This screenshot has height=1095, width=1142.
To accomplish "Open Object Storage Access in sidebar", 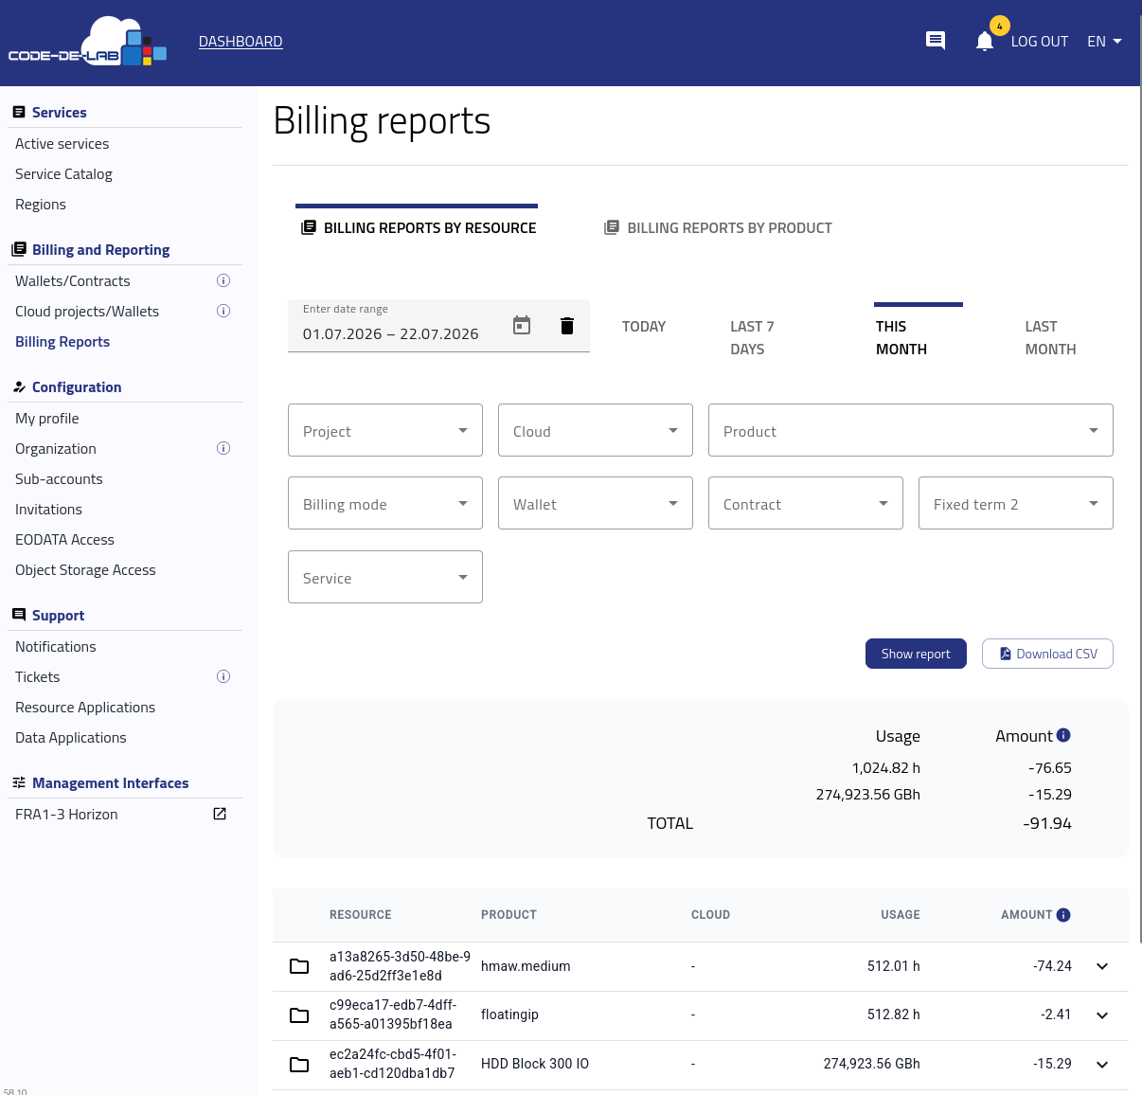I will [x=85, y=569].
